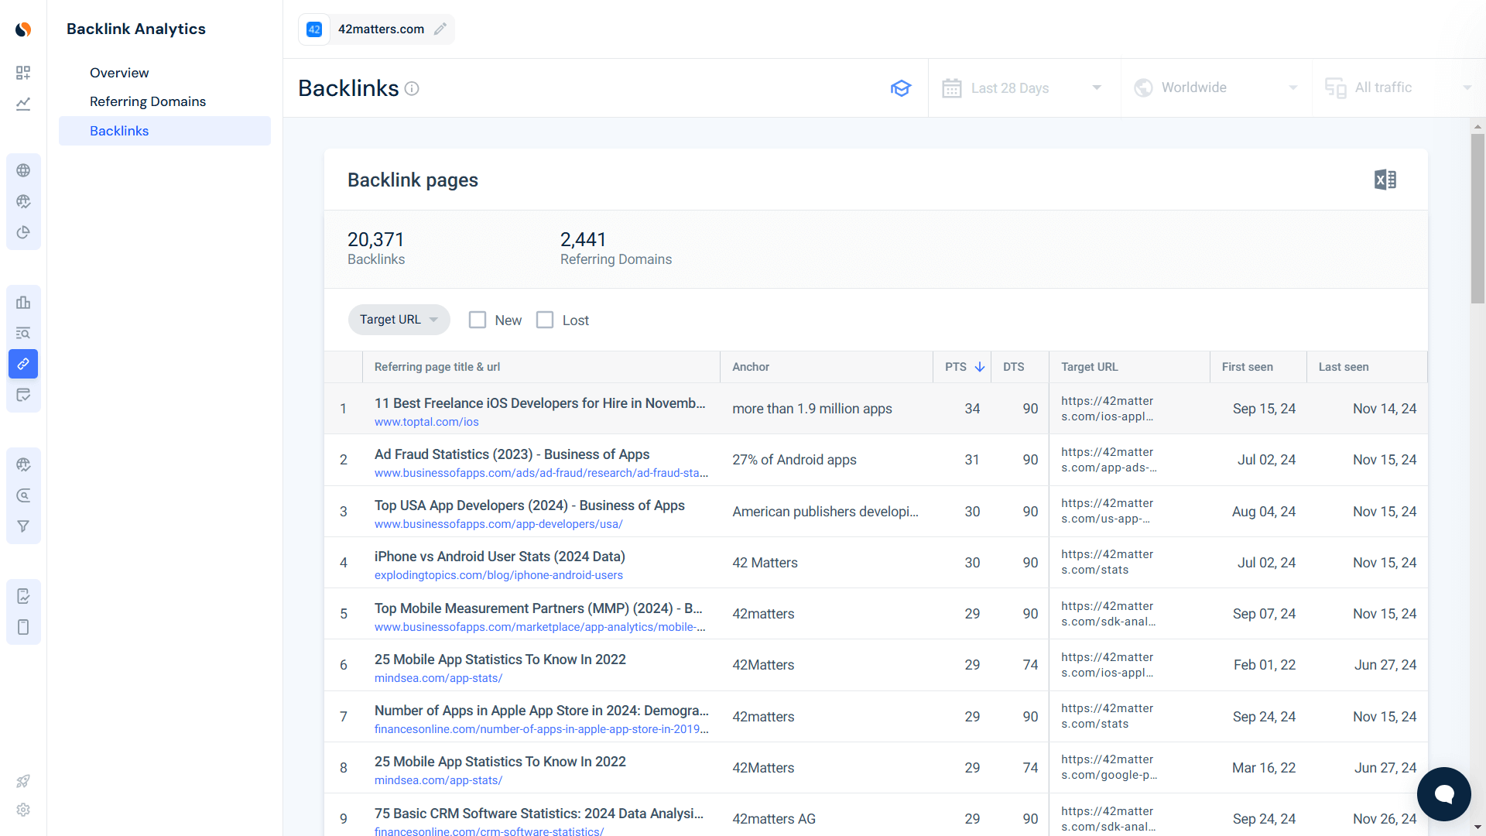Viewport: 1486px width, 836px height.
Task: Click the vertical page scrollbar thumb
Action: (1477, 219)
